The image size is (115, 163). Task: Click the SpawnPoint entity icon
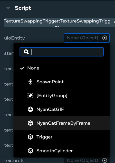[x=30, y=82]
